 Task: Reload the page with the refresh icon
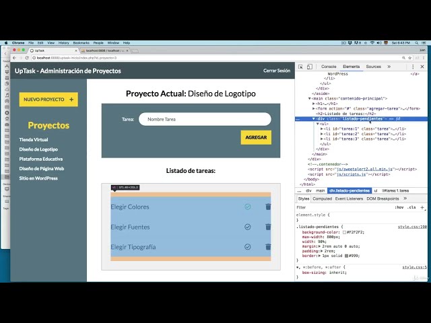click(x=27, y=58)
